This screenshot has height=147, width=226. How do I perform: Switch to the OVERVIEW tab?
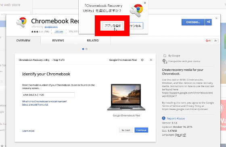23,41
